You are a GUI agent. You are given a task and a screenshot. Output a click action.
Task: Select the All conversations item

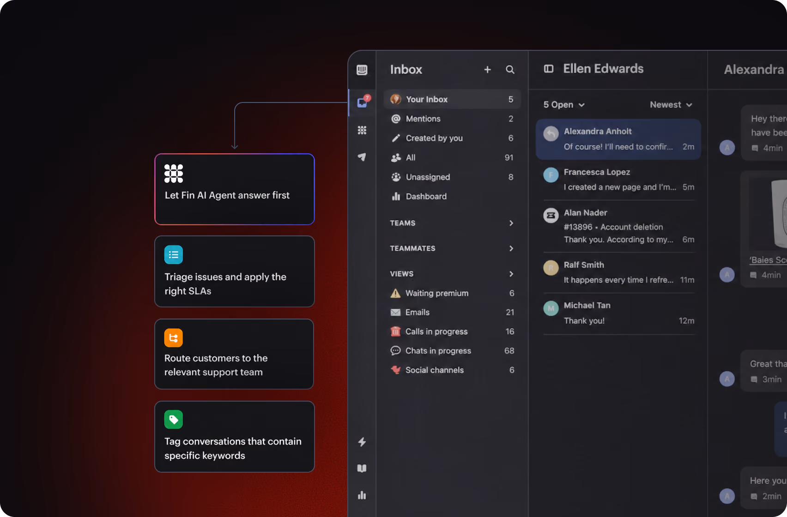point(452,157)
